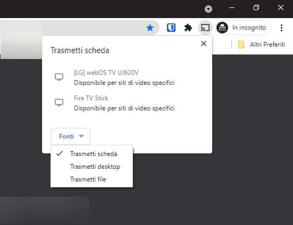The width and height of the screenshot is (293, 225).
Task: Click 'Disponibile per siti di video specifici' under LG TV
Action: click(x=124, y=83)
